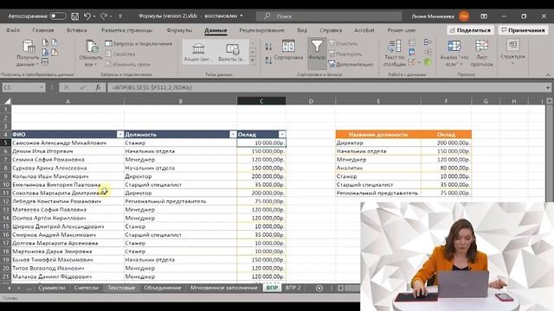Toggle the Автосохранение switch
Image resolution: width=554 pixels, height=311 pixels.
coord(58,16)
